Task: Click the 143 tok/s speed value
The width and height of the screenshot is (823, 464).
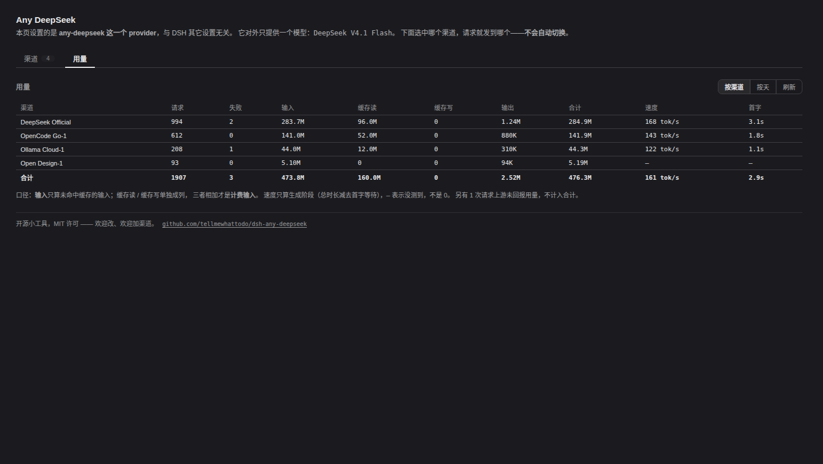Action: coord(662,135)
